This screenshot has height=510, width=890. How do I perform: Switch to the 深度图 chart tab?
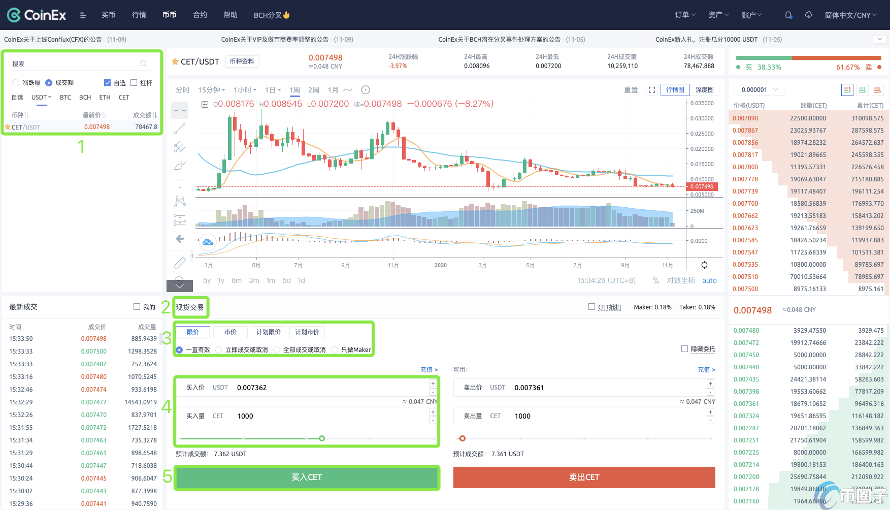705,90
